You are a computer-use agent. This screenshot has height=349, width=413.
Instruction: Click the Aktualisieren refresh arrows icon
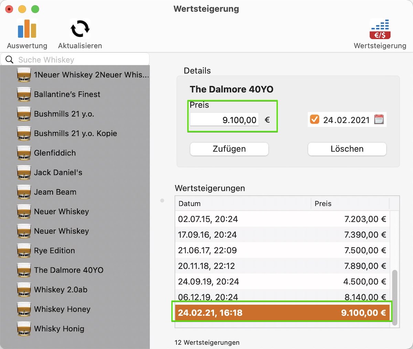tap(80, 29)
